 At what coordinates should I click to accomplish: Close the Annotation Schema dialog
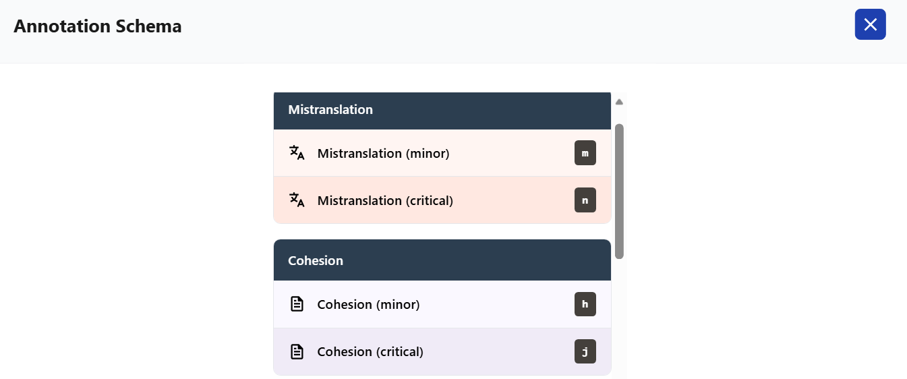tap(870, 24)
